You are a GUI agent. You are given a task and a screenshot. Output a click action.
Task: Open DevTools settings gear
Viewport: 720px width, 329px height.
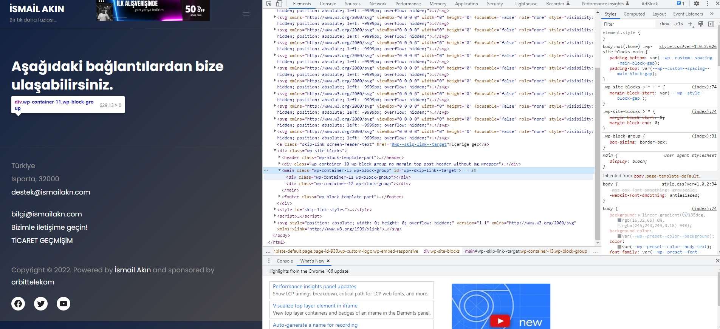(x=697, y=3)
